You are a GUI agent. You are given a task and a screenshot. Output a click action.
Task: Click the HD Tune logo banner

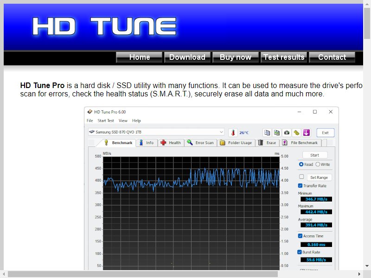(x=104, y=26)
